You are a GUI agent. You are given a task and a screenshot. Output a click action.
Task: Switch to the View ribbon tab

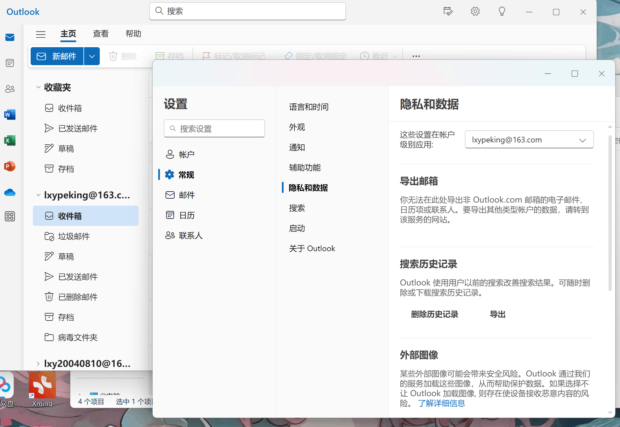pyautogui.click(x=101, y=34)
